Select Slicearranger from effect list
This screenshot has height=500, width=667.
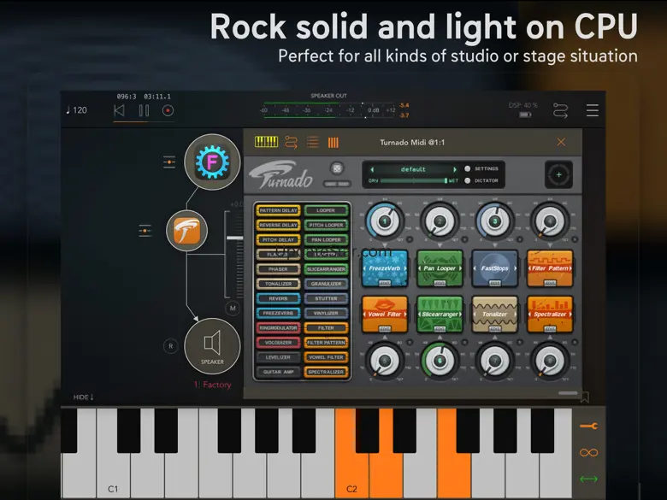click(326, 269)
